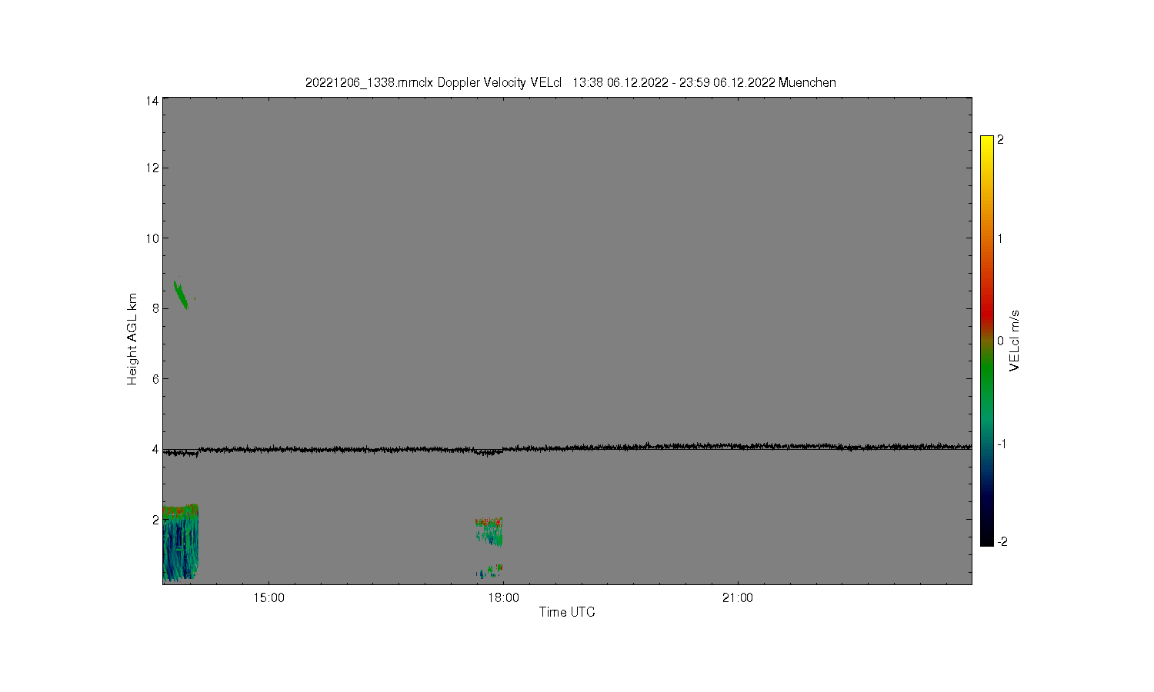1154x692 pixels.
Task: Click the height tick label 8
Action: point(155,308)
